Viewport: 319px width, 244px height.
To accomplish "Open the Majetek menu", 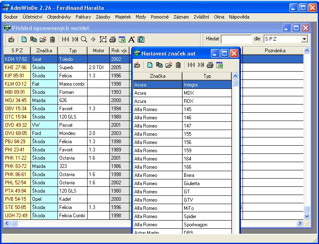I will [x=123, y=17].
